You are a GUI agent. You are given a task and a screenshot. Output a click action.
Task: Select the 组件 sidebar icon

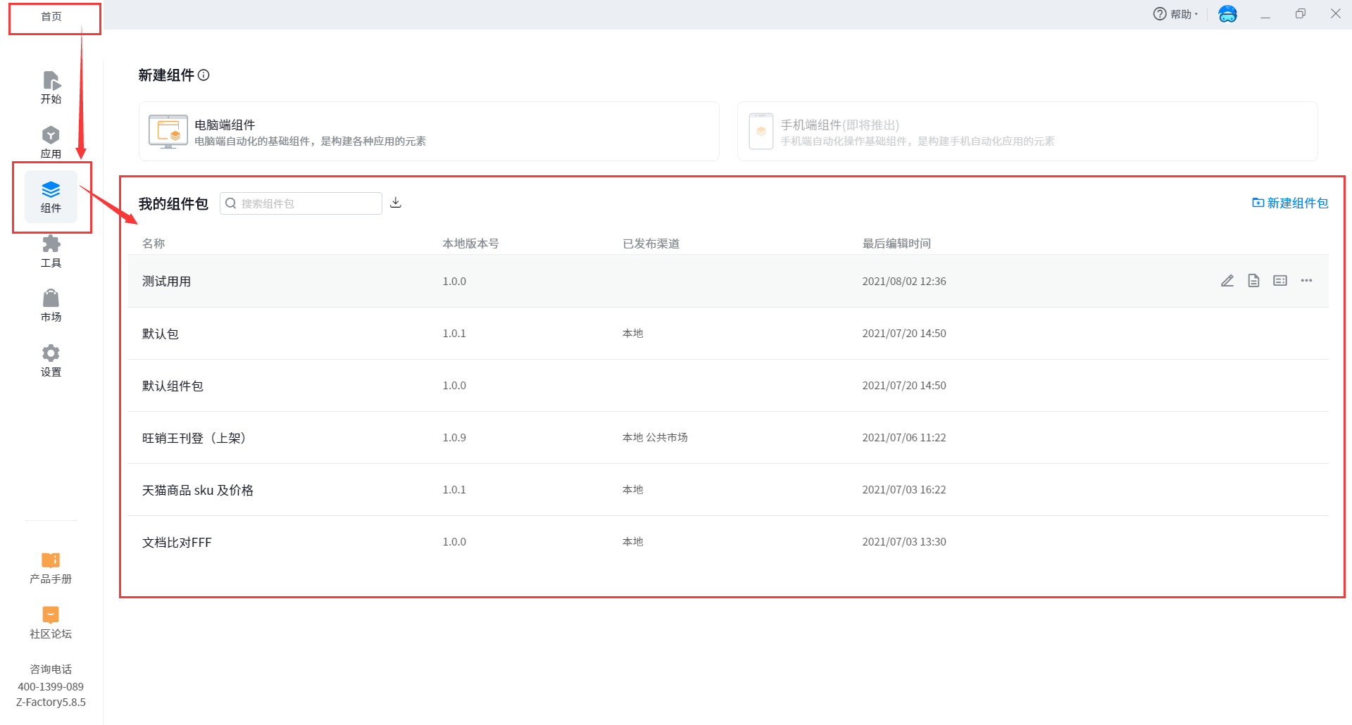pos(51,197)
